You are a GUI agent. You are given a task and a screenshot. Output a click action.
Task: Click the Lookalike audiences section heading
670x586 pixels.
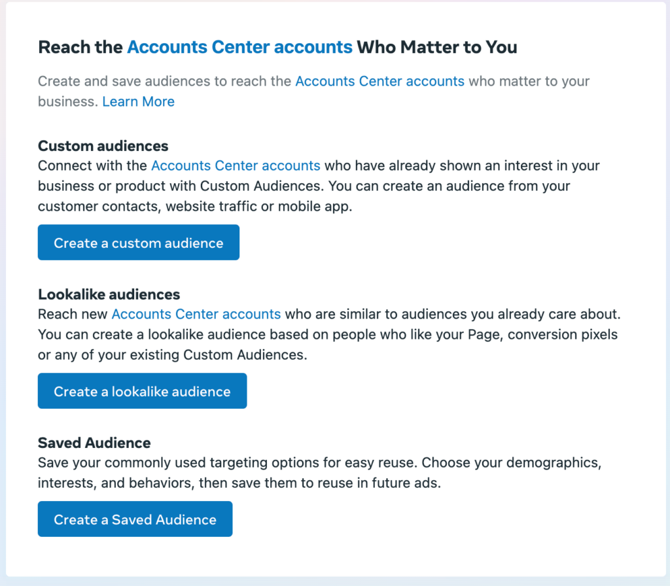109,294
